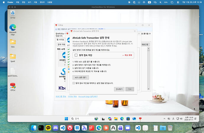Click the 검색 키워드 search field in 식탁보
This screenshot has width=204, height=133.
tap(61, 45)
